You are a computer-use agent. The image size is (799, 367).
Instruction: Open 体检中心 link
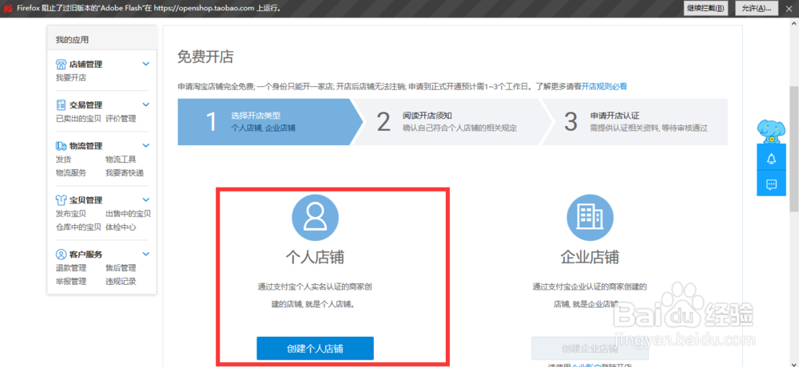[121, 227]
